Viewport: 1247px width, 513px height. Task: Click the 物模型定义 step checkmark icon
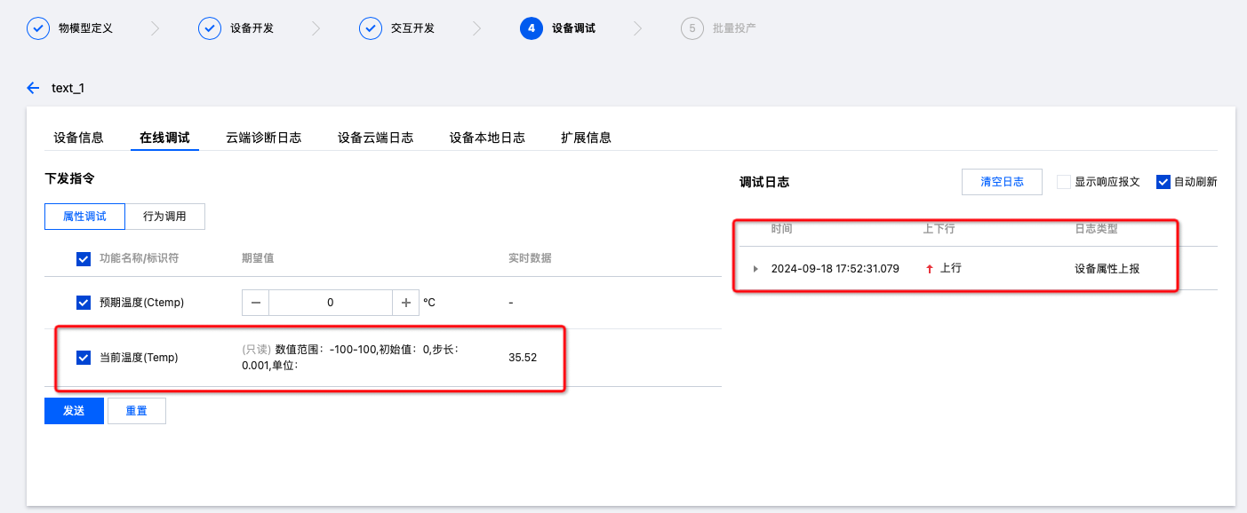click(x=38, y=28)
